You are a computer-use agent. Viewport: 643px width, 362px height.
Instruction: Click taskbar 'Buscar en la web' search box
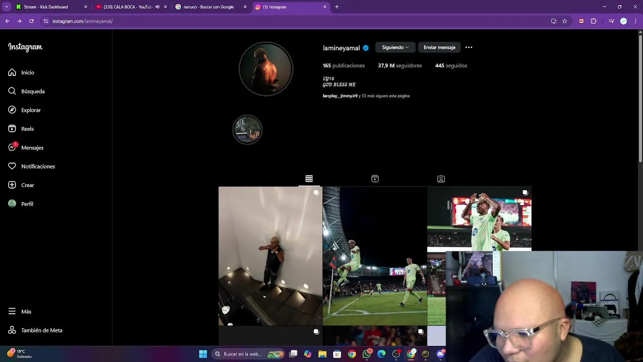coord(249,354)
